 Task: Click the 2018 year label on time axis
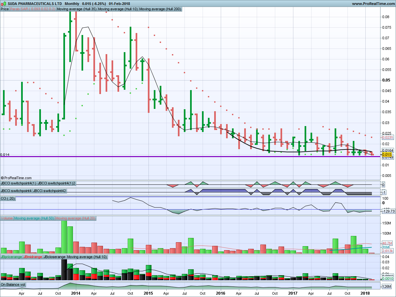point(365,293)
